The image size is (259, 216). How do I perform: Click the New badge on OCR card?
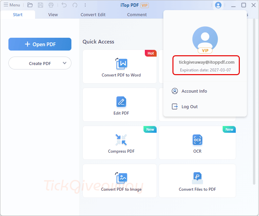tap(229, 129)
